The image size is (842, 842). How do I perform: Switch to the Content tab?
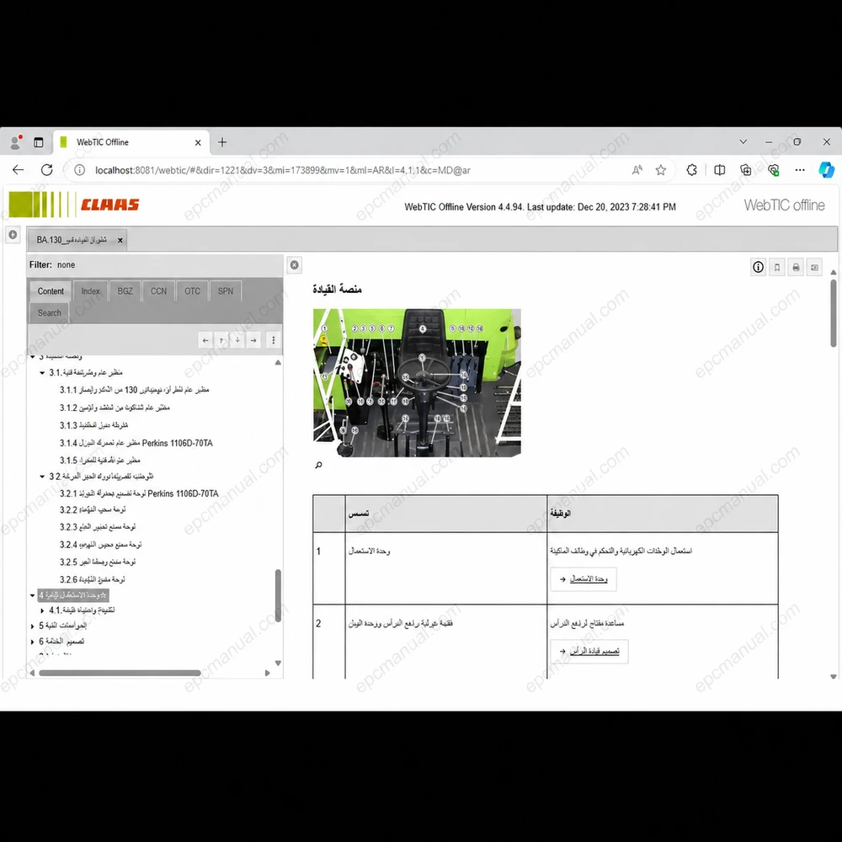(51, 291)
